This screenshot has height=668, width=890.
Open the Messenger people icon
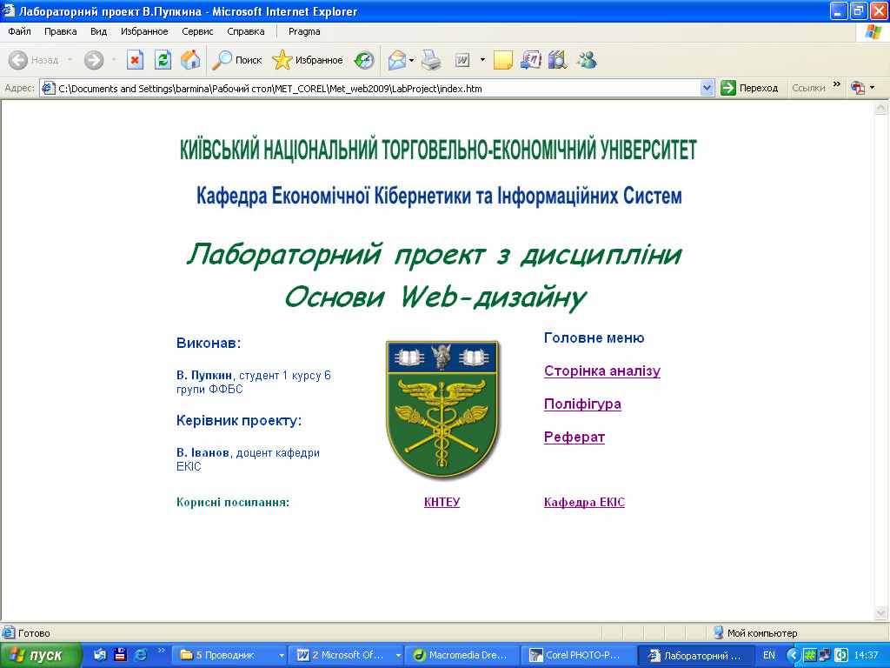click(x=587, y=60)
